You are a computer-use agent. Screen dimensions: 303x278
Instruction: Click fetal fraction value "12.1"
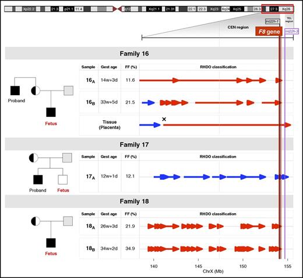(x=130, y=176)
